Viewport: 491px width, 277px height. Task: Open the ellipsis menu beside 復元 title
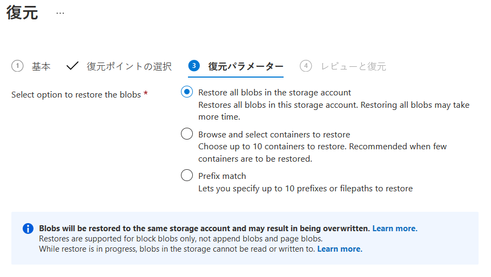tap(60, 13)
